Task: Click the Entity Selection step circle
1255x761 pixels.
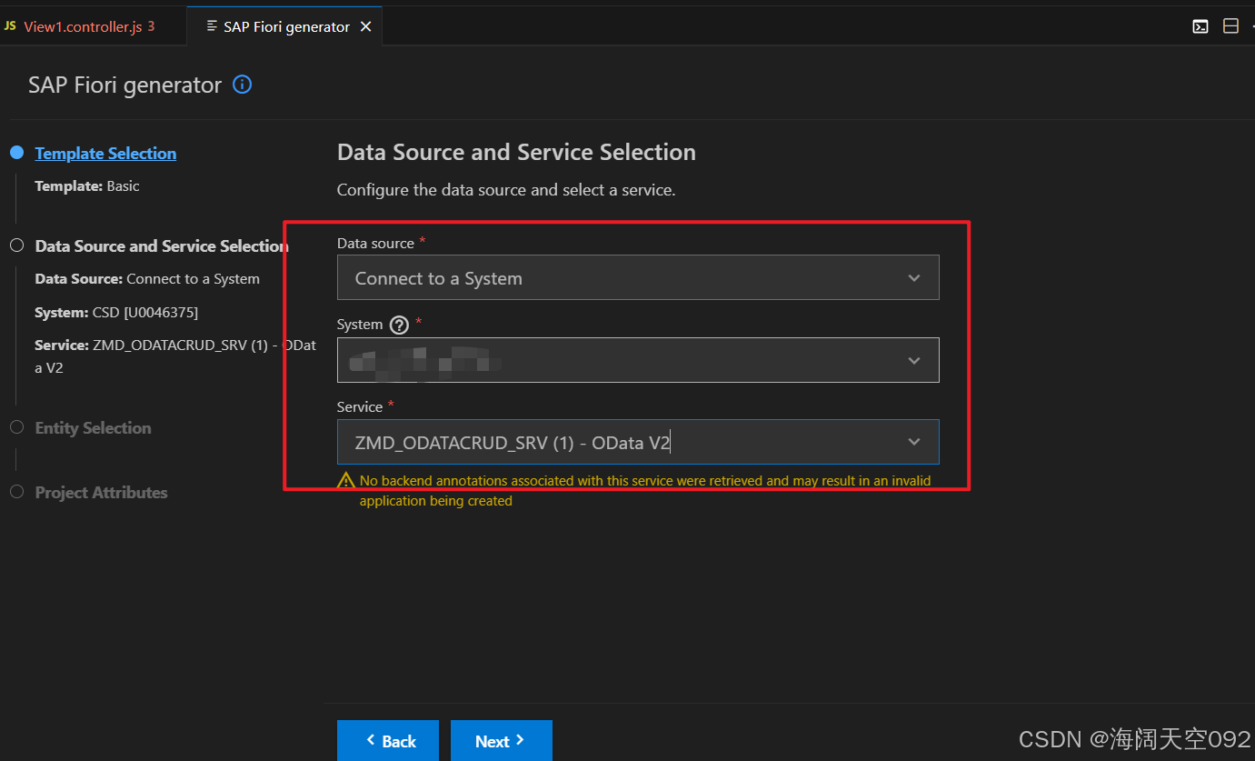Action: pos(16,427)
